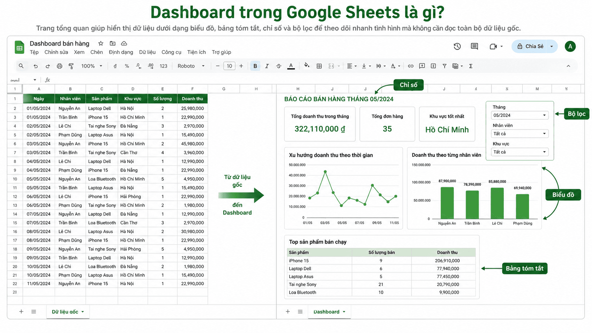Open text color picker
592x333 pixels.
coord(291,66)
